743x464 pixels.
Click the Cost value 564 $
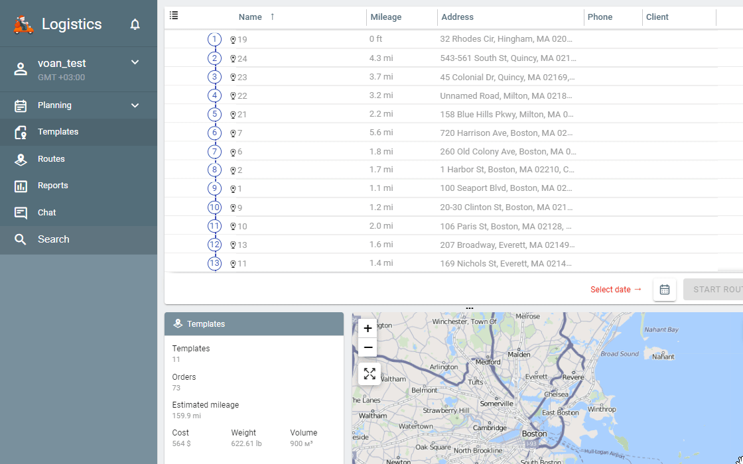tap(182, 443)
